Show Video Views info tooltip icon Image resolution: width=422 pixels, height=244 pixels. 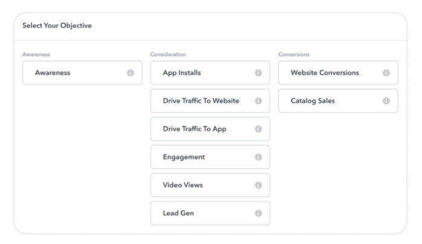coord(258,185)
